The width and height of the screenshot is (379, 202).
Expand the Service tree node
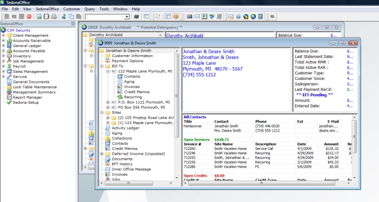click(x=3, y=76)
